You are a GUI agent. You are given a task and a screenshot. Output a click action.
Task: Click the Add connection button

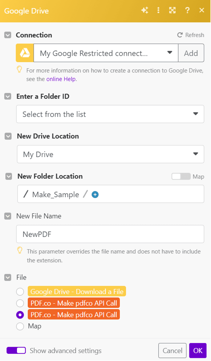191,53
